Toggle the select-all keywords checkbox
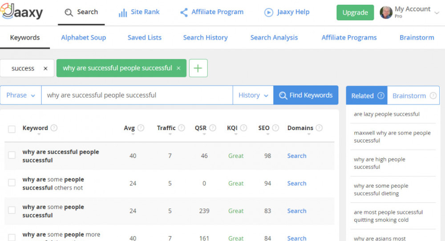Viewport: 445px width, 241px height. 12,129
